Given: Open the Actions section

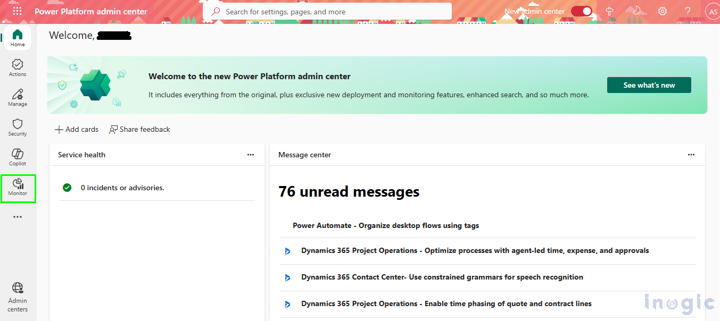Looking at the screenshot, I should (x=17, y=67).
